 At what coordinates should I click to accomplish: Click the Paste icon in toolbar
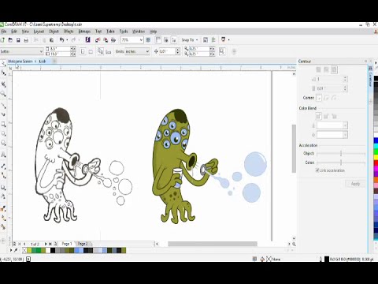52,40
